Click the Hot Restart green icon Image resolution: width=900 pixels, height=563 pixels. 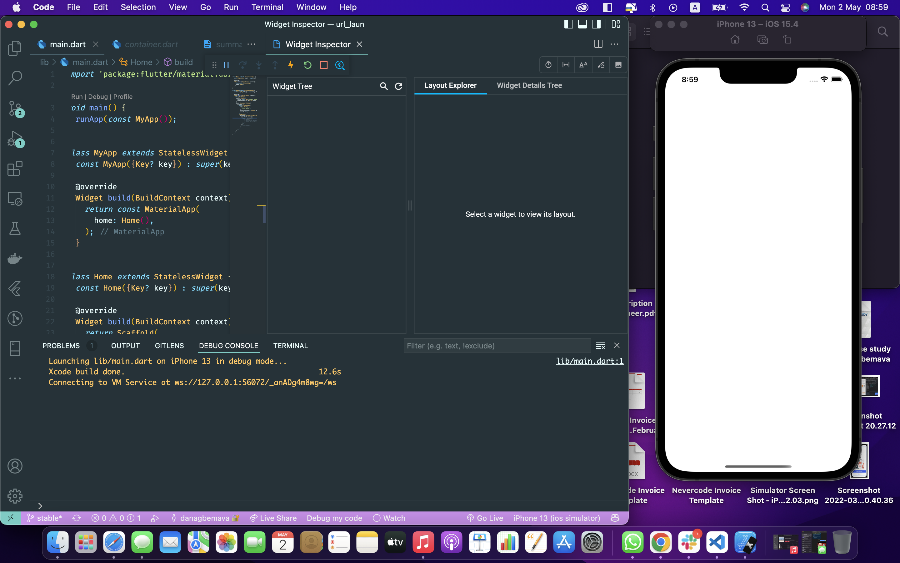307,65
